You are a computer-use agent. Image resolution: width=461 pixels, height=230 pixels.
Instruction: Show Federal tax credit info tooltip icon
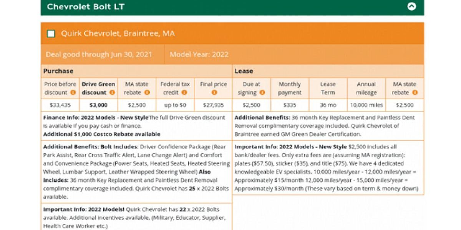(184, 92)
